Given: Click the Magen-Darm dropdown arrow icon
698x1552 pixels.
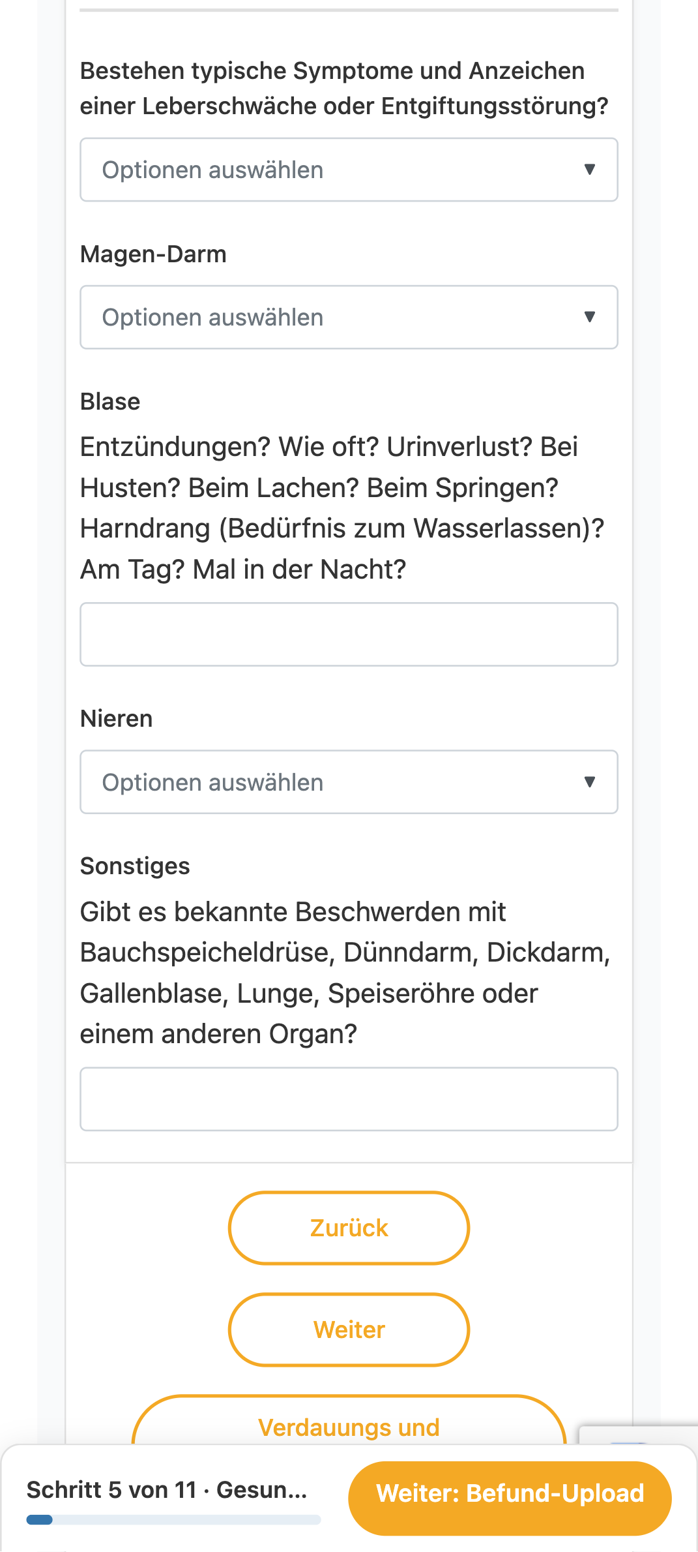Looking at the screenshot, I should (590, 317).
